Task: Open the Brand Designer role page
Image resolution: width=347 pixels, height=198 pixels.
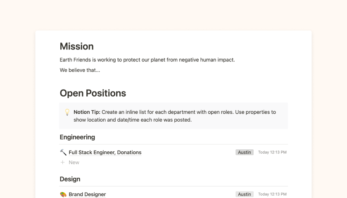Action: (x=87, y=194)
